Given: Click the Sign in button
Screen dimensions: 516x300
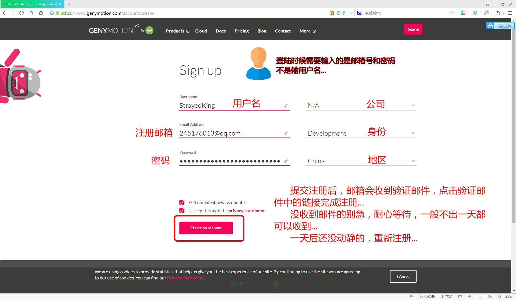Looking at the screenshot, I should coord(413,29).
